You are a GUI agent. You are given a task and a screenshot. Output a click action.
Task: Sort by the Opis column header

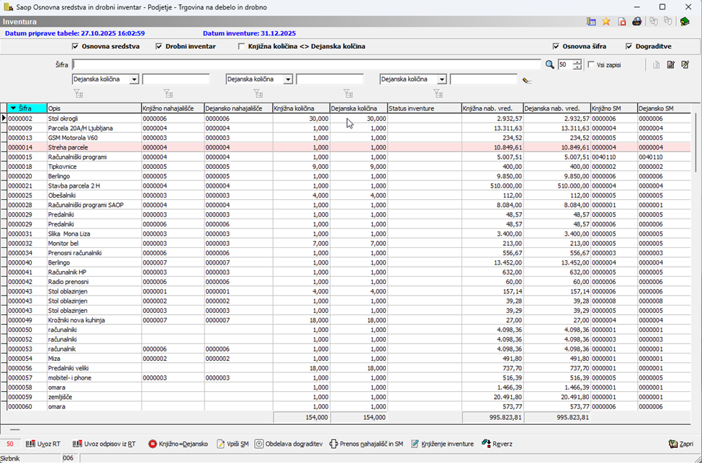(x=94, y=108)
